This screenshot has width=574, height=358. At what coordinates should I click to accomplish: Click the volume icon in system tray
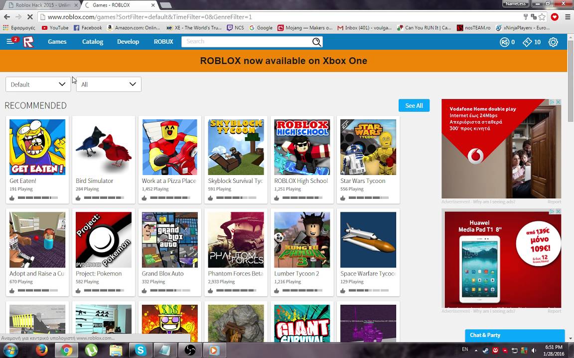(x=534, y=351)
